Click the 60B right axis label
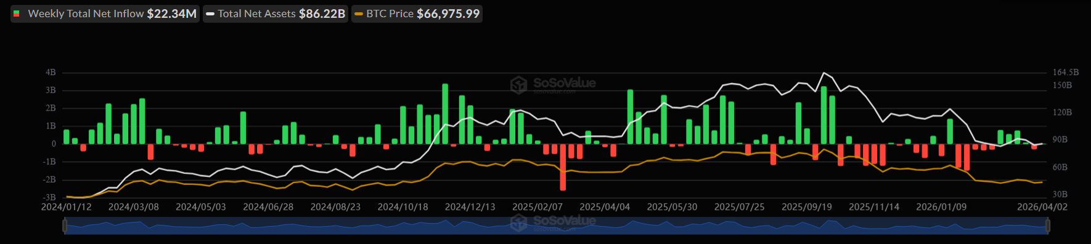This screenshot has height=244, width=1091. [x=1060, y=167]
